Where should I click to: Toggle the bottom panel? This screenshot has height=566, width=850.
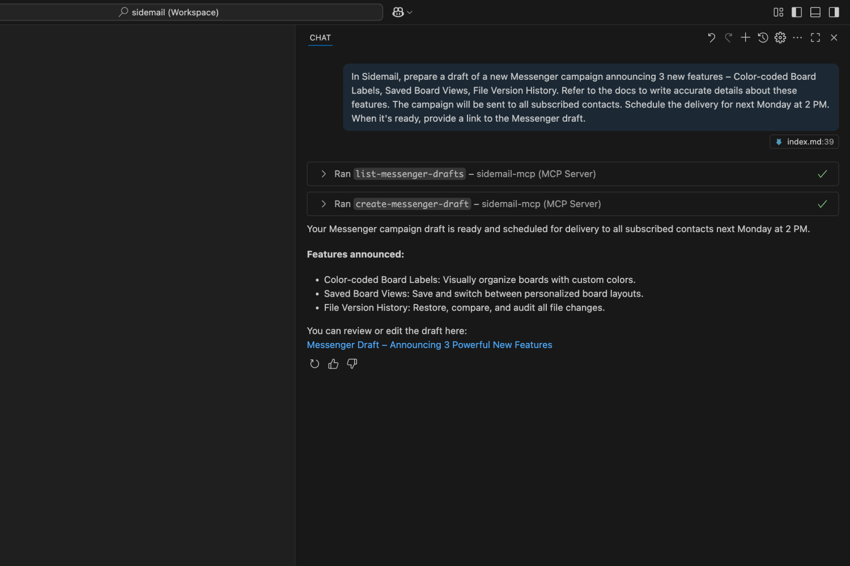[x=815, y=12]
